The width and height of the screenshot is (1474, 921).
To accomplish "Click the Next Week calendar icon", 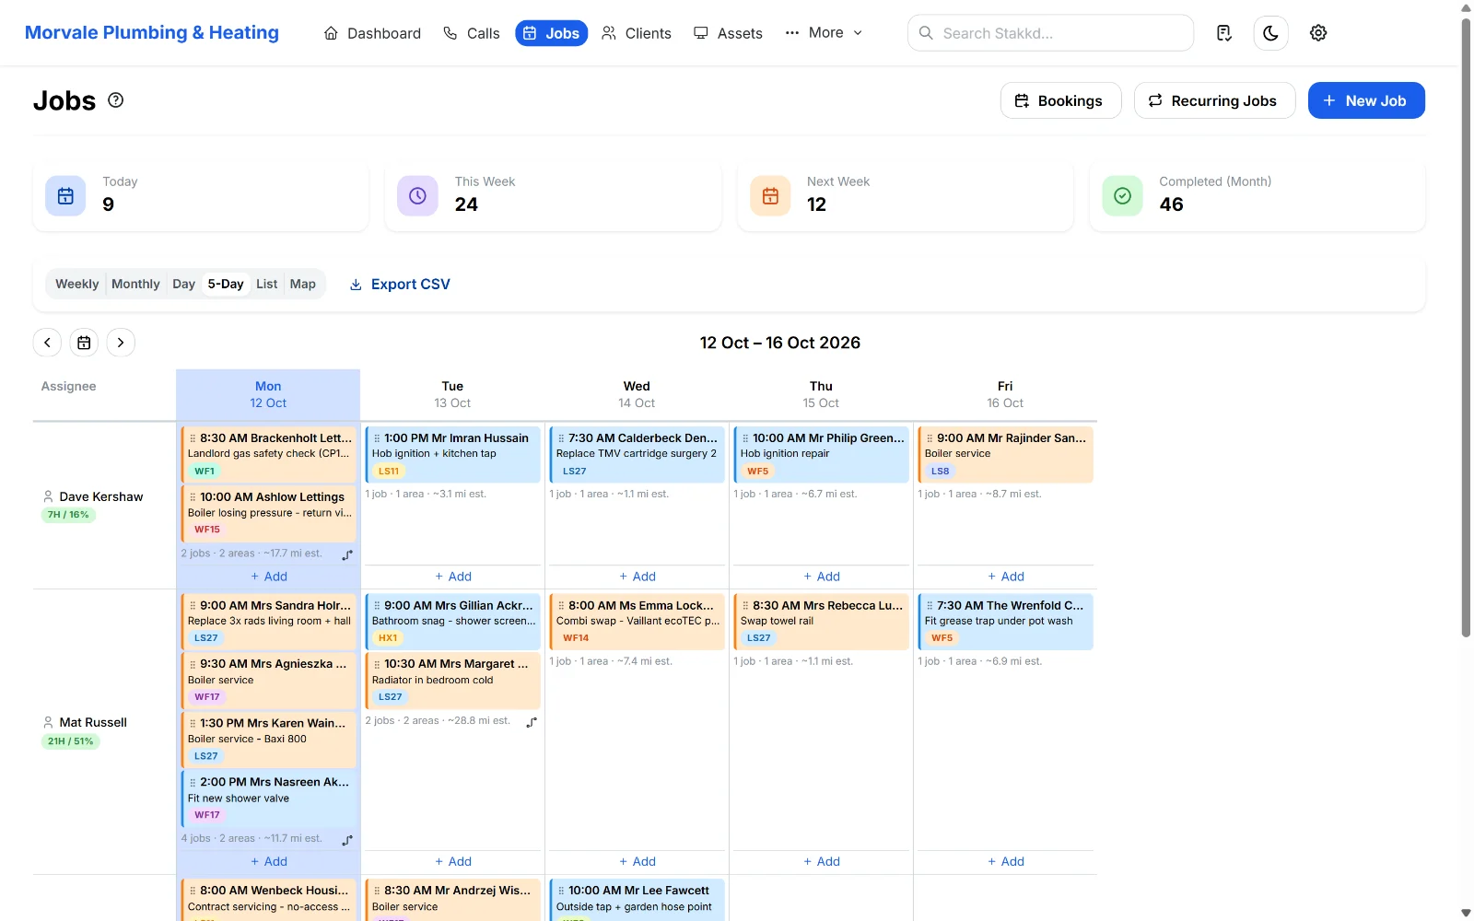I will [770, 195].
